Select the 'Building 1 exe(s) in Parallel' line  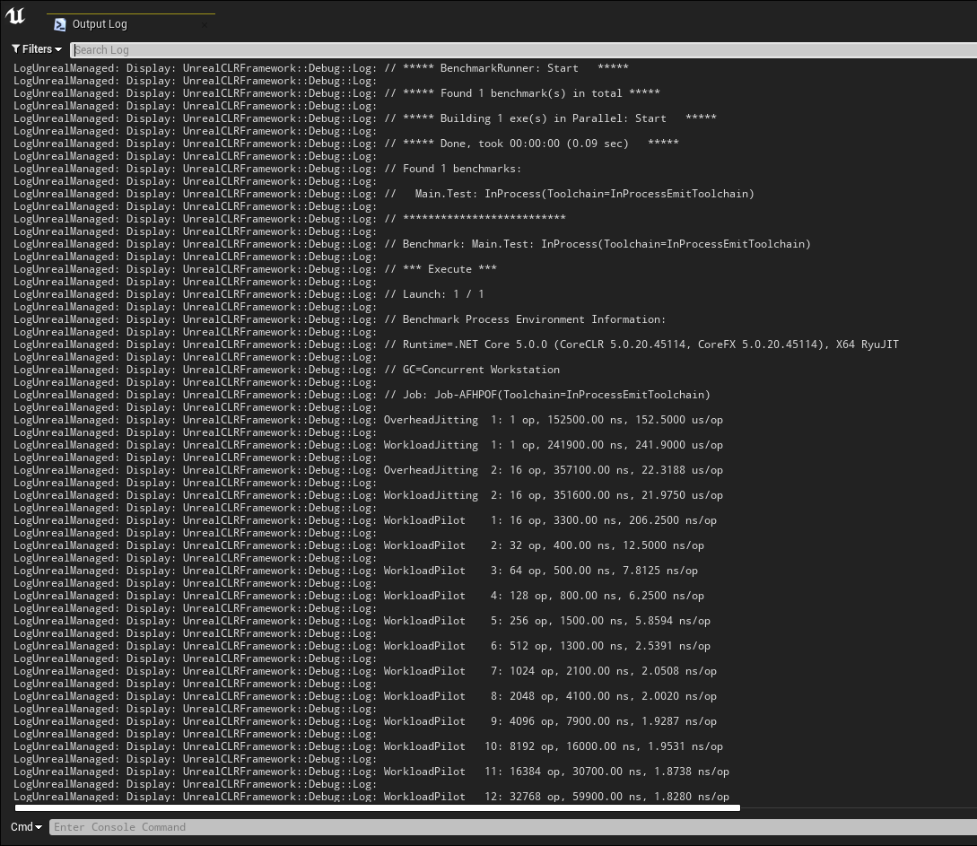(x=365, y=118)
